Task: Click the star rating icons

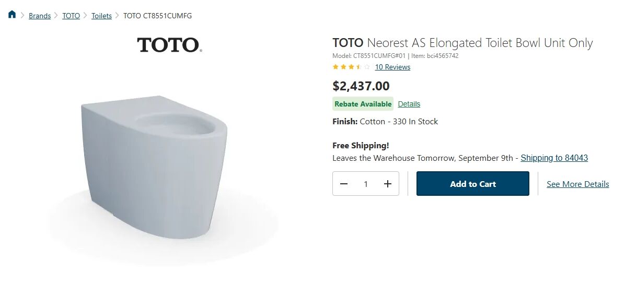Action: 351,67
